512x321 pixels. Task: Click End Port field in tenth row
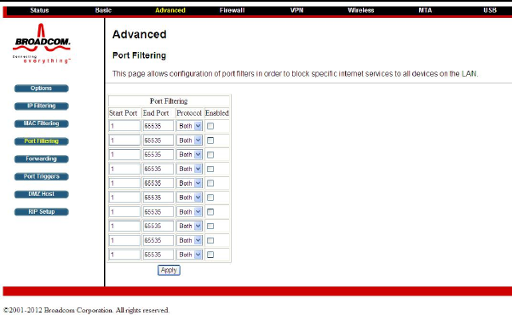tap(158, 255)
